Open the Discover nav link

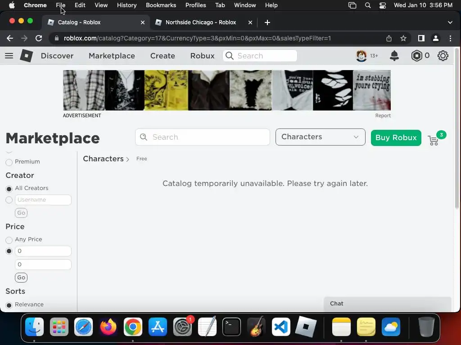57,56
